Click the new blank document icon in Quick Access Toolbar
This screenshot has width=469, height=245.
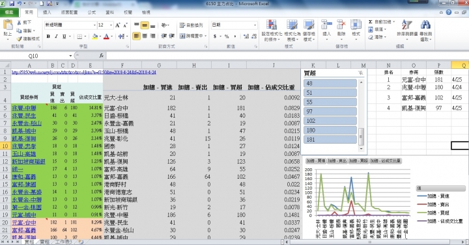[42, 4]
